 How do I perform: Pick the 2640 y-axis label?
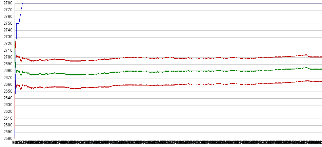(x=6, y=98)
